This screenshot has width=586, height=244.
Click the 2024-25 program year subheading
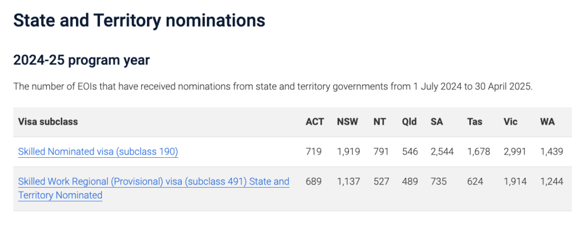81,60
